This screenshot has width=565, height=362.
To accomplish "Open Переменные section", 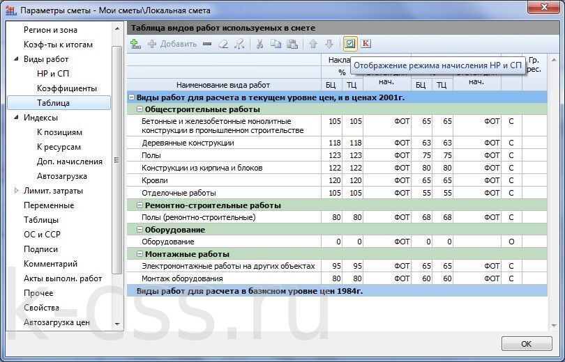I will click(49, 205).
